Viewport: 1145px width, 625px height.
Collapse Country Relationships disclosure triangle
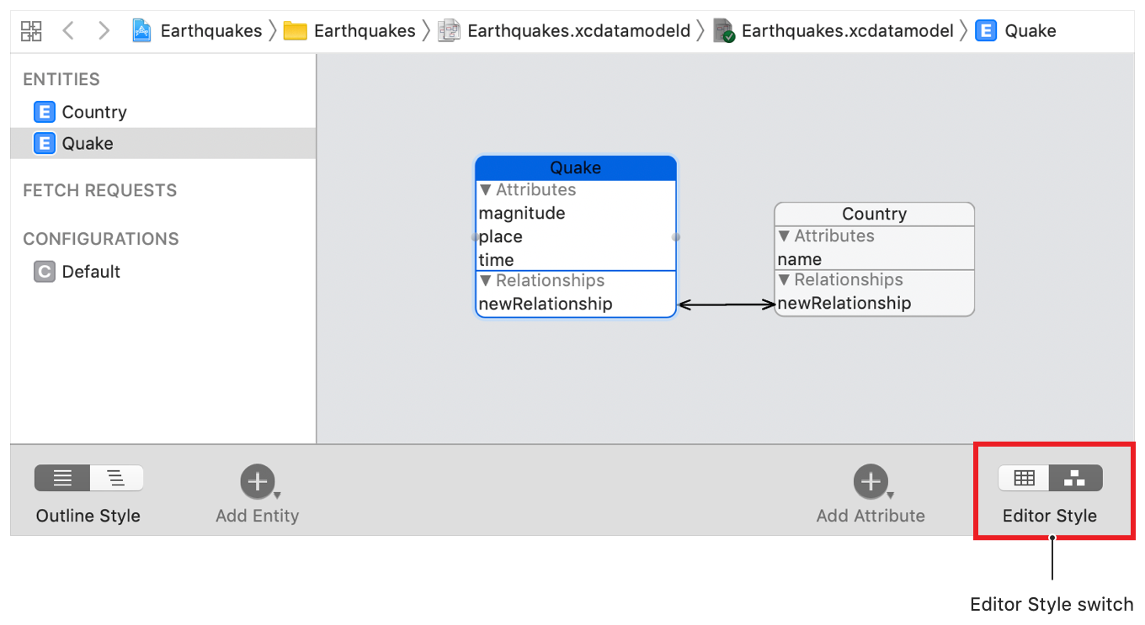[x=784, y=280]
